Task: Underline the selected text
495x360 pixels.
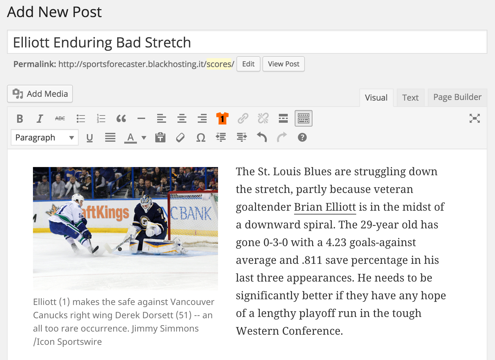Action: pos(90,138)
